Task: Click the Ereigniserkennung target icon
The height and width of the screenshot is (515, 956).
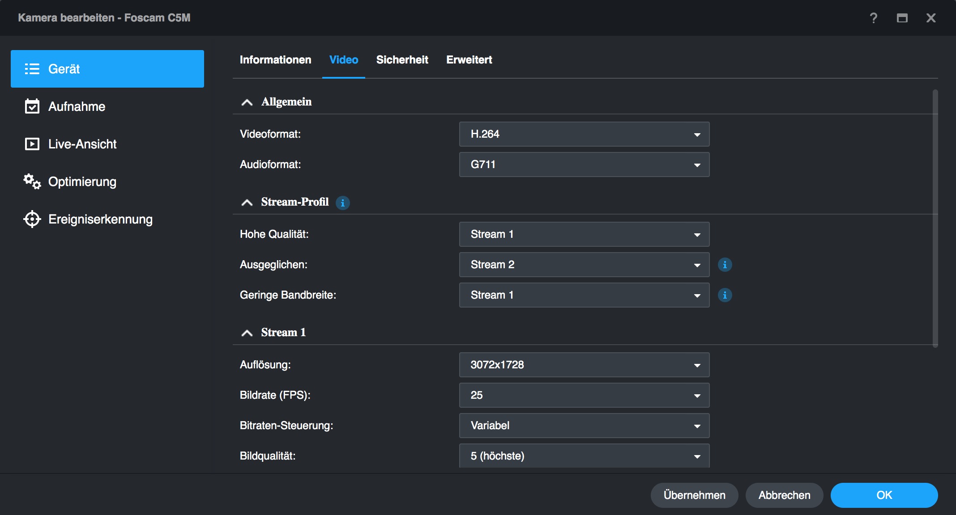Action: click(32, 219)
